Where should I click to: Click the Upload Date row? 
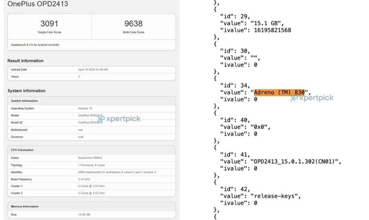91,70
